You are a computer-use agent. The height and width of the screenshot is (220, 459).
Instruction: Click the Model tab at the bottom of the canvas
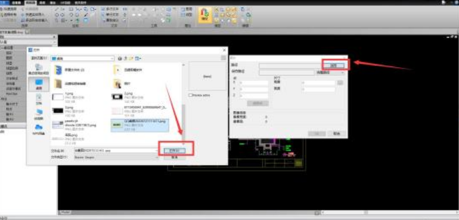(x=65, y=212)
